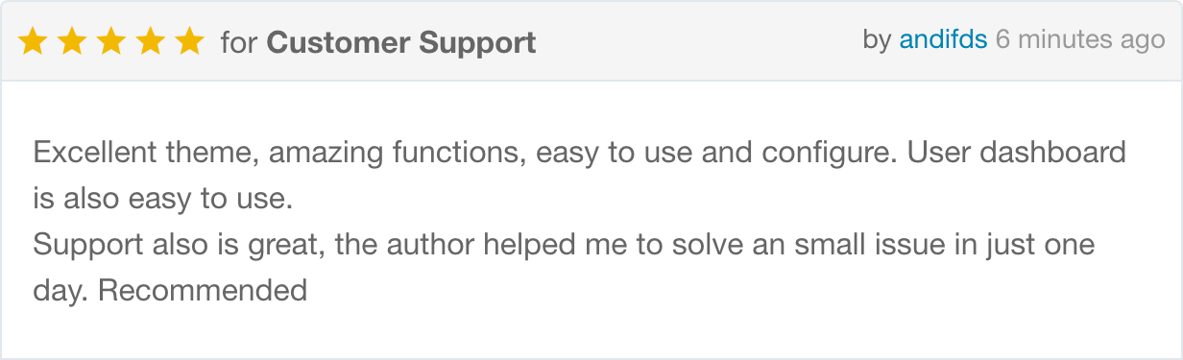Image resolution: width=1183 pixels, height=360 pixels.
Task: Click the first gold star in the rating
Action: [34, 41]
